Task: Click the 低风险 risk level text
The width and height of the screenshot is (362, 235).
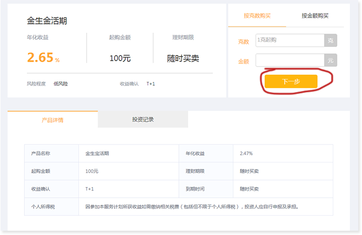Action: (x=61, y=84)
